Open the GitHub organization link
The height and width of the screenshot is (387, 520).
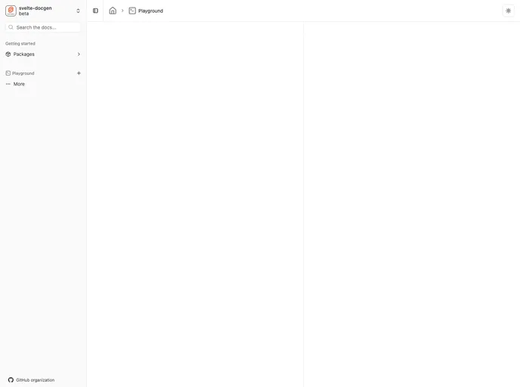click(31, 379)
